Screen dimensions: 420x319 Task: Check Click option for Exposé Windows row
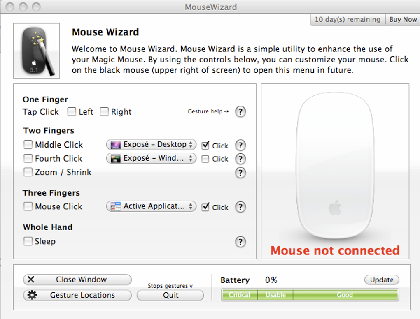(x=205, y=159)
